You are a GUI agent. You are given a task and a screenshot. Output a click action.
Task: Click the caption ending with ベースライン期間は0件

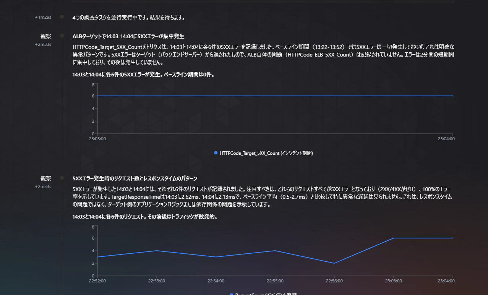pos(143,75)
